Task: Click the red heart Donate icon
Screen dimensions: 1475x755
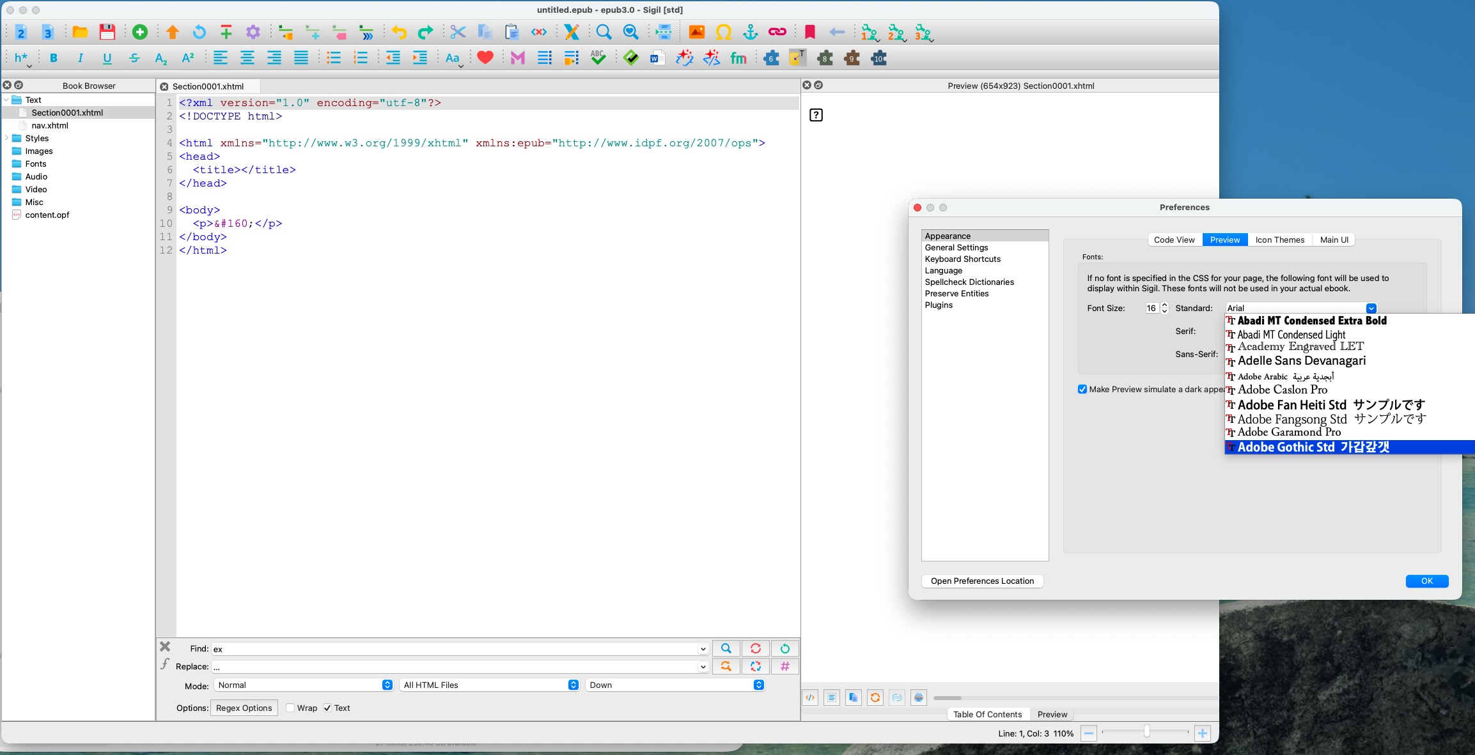Action: [485, 57]
